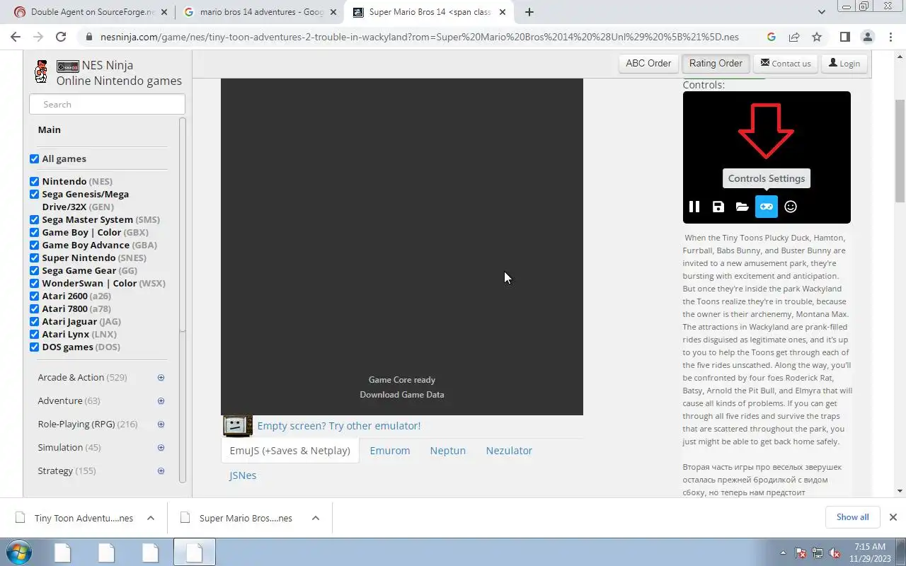Click the Rating Order button
Screen dimensions: 906x566
coord(716,63)
